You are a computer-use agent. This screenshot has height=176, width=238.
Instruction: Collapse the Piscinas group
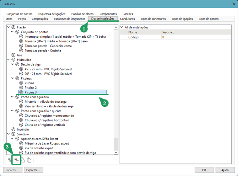coord(12,78)
